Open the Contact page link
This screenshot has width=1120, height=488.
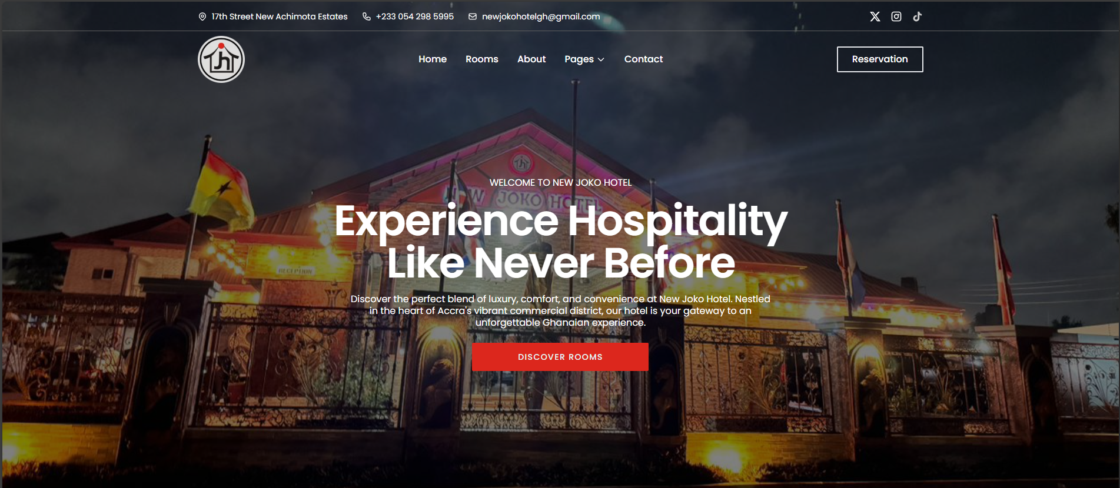pos(643,59)
